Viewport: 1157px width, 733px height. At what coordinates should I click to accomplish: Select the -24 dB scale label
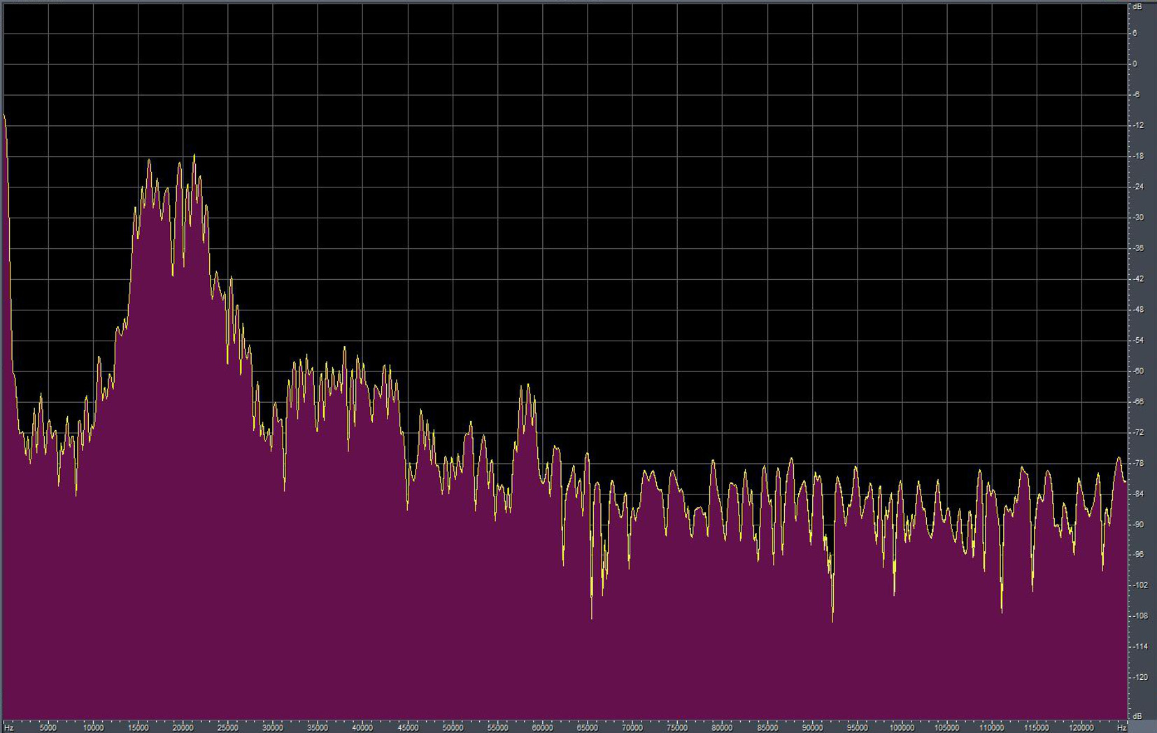click(1137, 187)
